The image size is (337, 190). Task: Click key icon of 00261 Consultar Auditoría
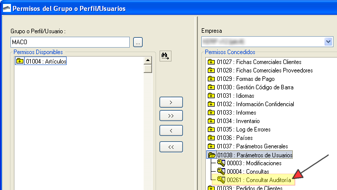221,180
